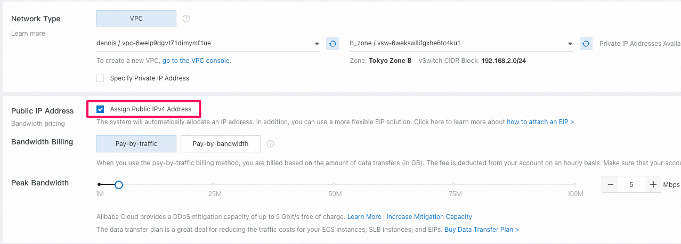681x244 pixels.
Task: Click the help icon next to VPC
Action: click(187, 19)
